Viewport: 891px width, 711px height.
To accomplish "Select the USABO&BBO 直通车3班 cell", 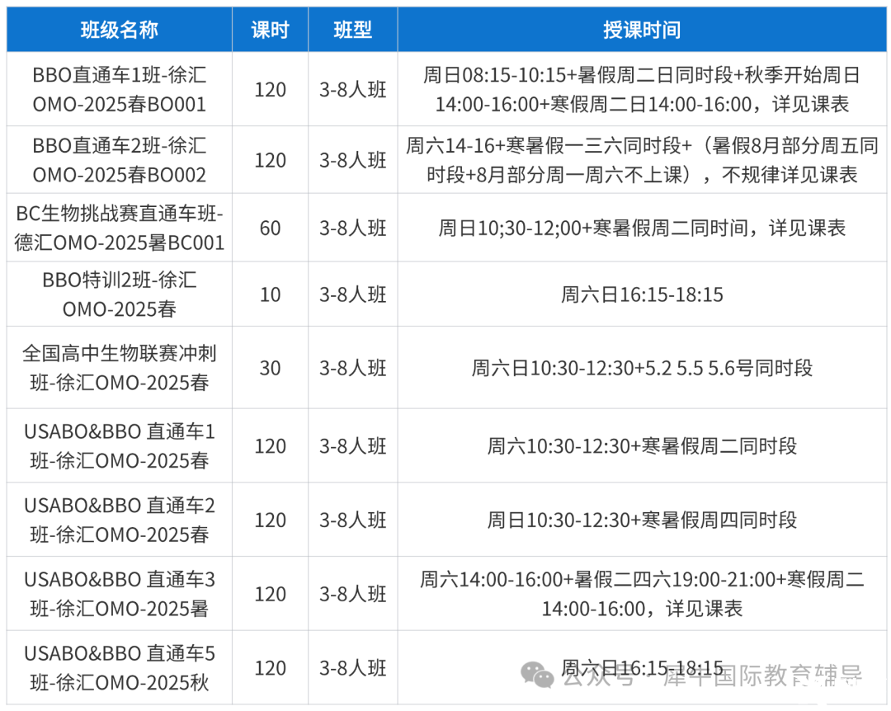I will coord(120,594).
